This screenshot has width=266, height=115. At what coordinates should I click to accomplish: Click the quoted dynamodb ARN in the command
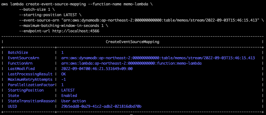[x=160, y=20]
